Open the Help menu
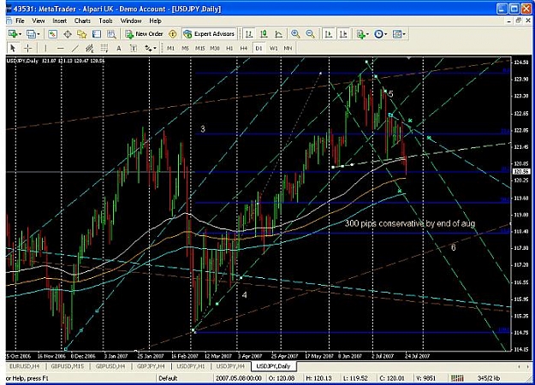 (x=155, y=21)
